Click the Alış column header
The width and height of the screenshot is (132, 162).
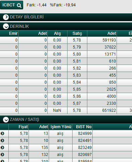57,33
